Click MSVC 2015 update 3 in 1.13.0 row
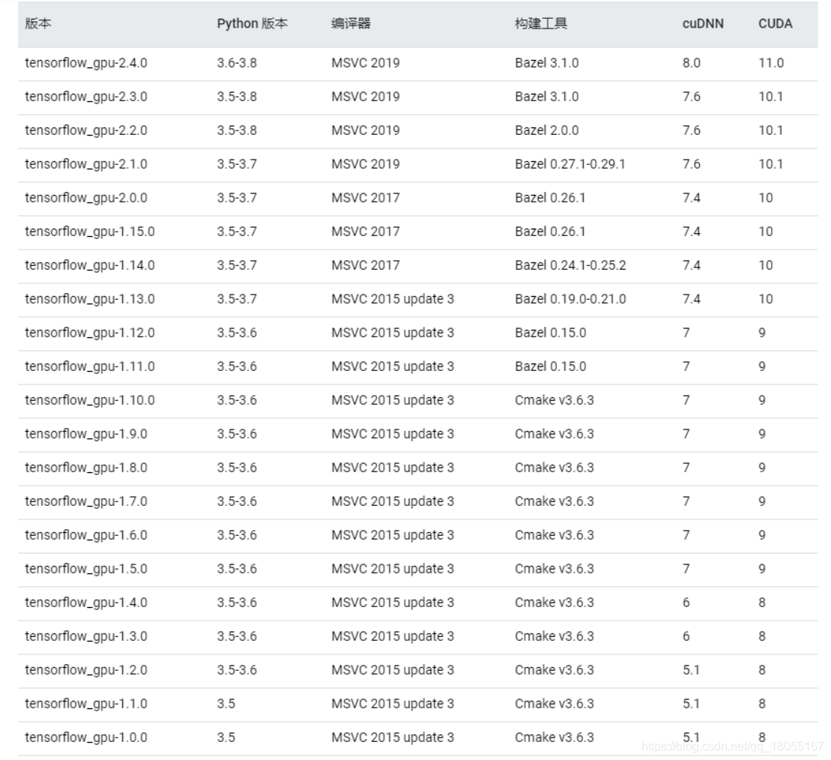The height and width of the screenshot is (760, 831). coord(393,300)
